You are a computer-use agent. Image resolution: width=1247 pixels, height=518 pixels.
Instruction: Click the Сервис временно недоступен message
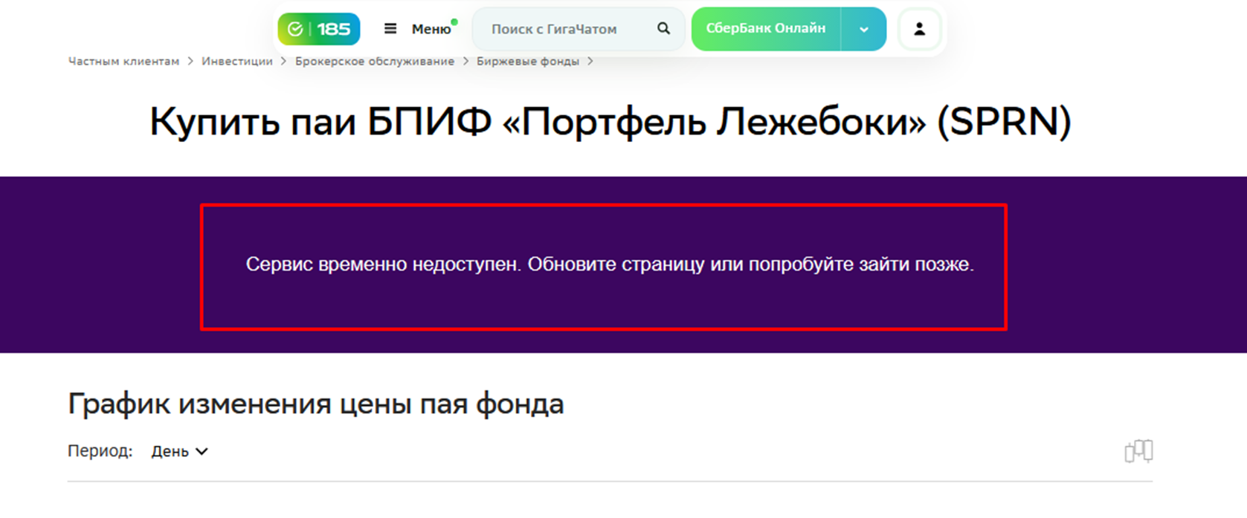pos(610,265)
